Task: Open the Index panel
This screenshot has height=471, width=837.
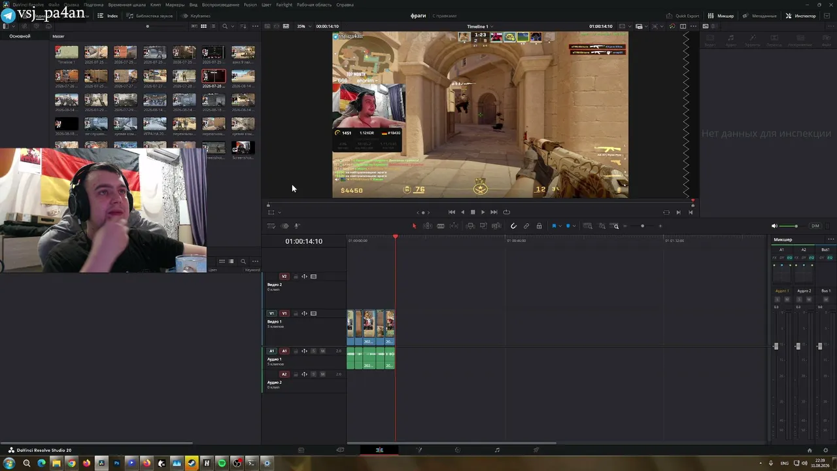Action: tap(108, 16)
